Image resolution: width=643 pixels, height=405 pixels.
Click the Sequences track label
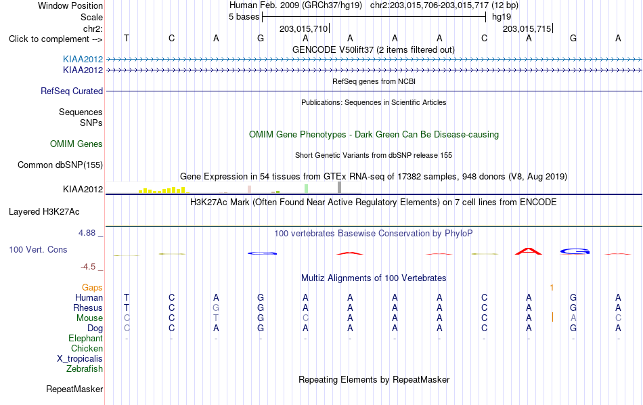(81, 112)
